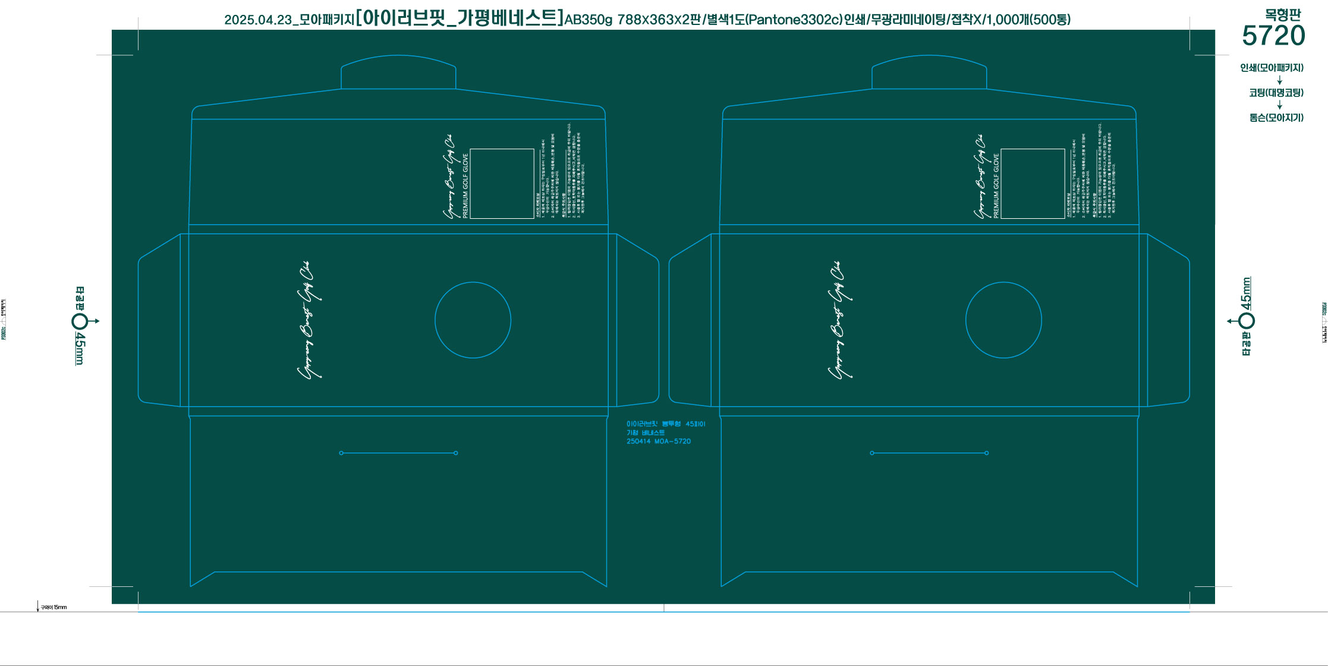The width and height of the screenshot is (1328, 666).
Task: Click the 구와이 15mm down arrow
Action: click(38, 607)
